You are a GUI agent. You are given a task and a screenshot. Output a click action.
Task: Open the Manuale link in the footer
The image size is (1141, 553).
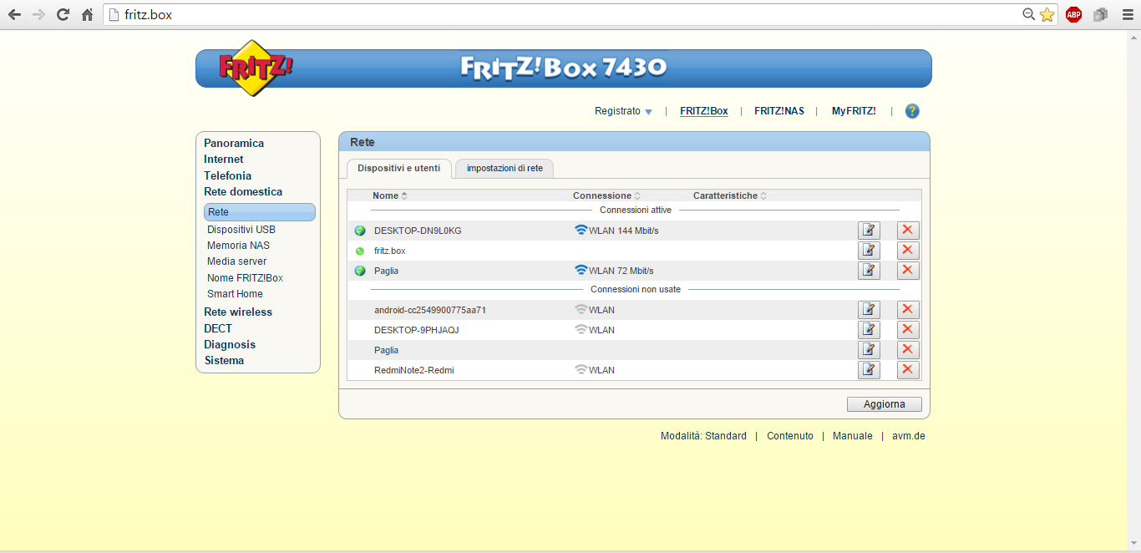click(x=852, y=436)
